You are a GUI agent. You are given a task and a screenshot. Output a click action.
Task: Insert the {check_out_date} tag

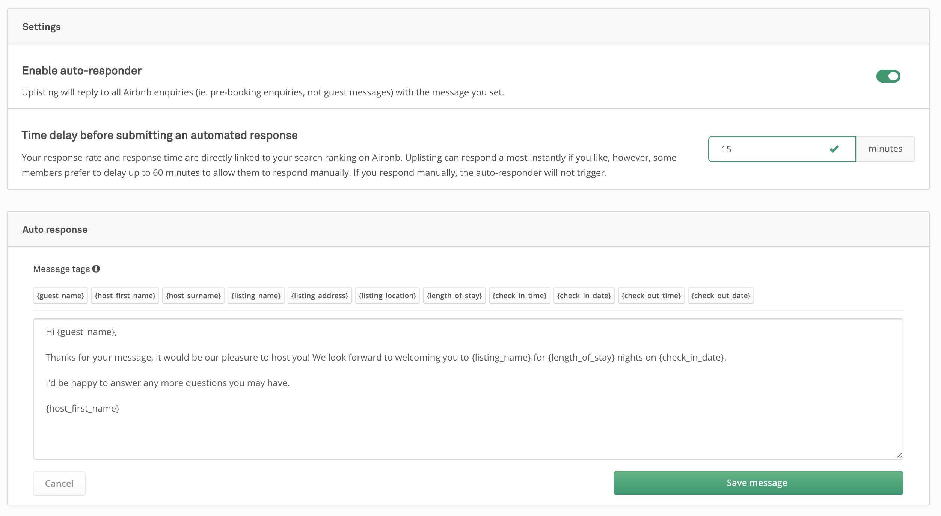[721, 296]
